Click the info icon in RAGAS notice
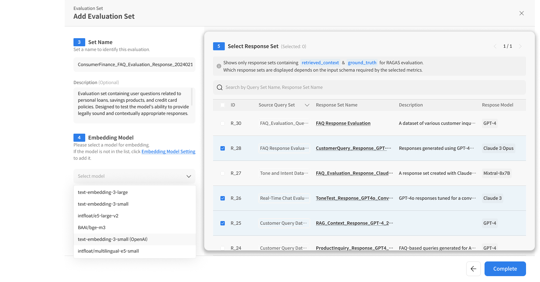Screen dimensions: 540x282 (x=219, y=66)
